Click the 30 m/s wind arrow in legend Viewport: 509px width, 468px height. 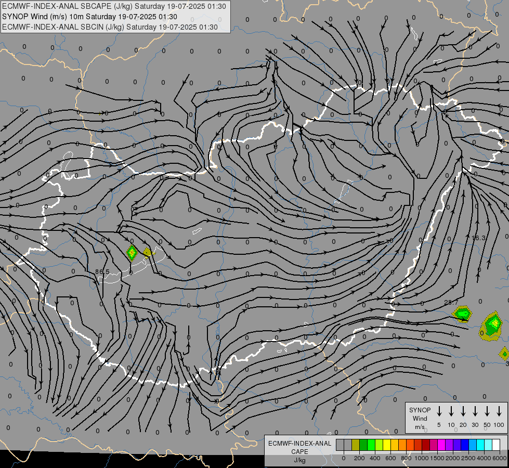click(x=475, y=411)
